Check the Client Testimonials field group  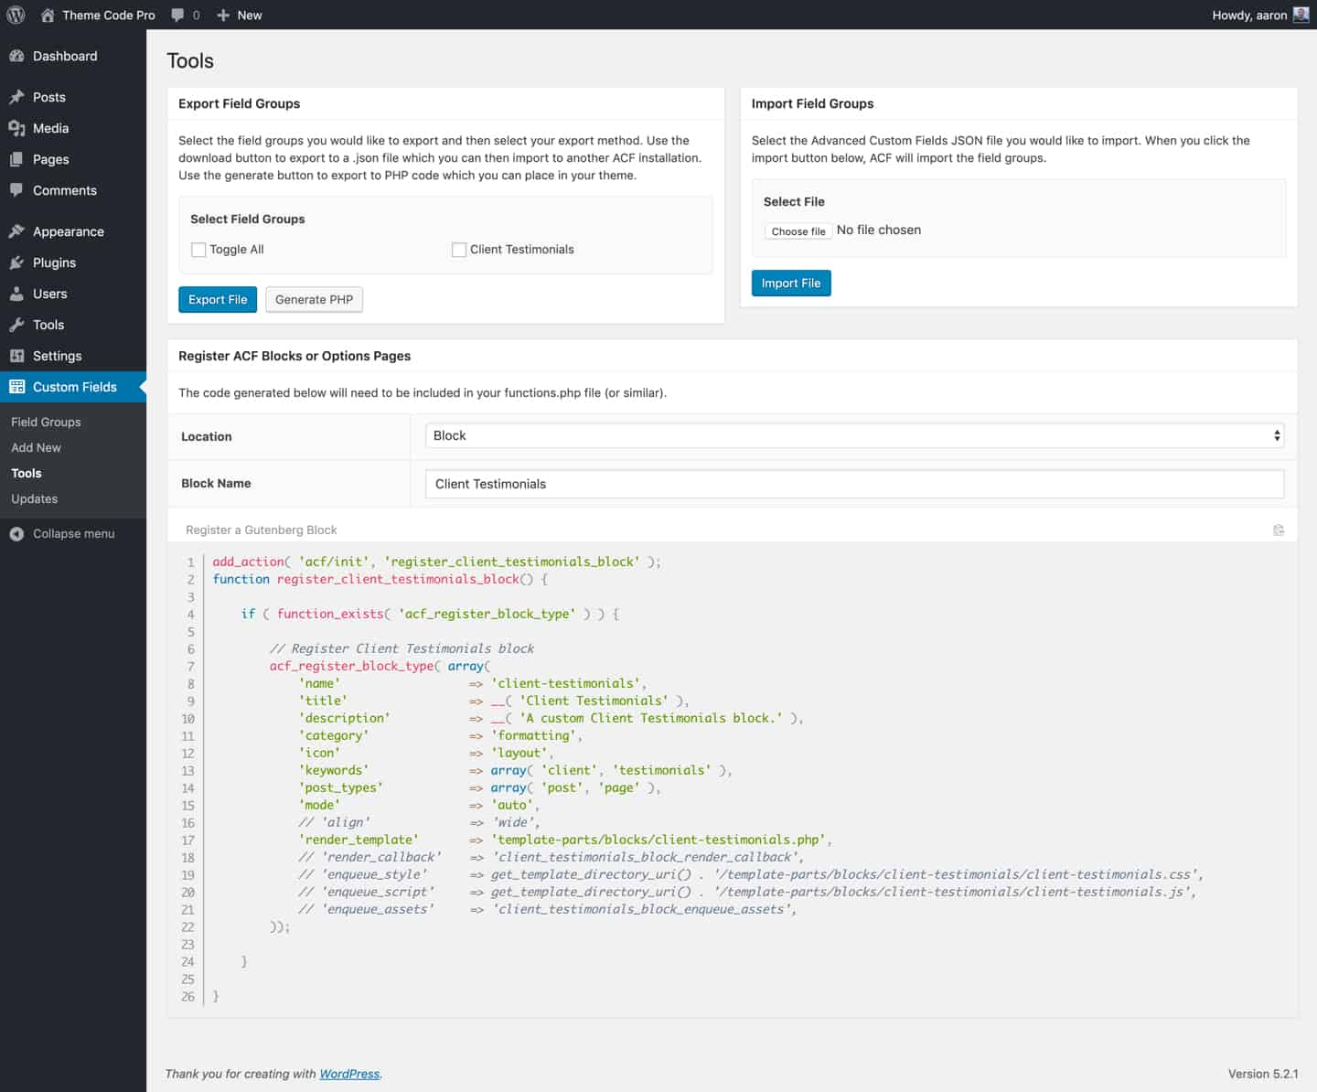[459, 250]
